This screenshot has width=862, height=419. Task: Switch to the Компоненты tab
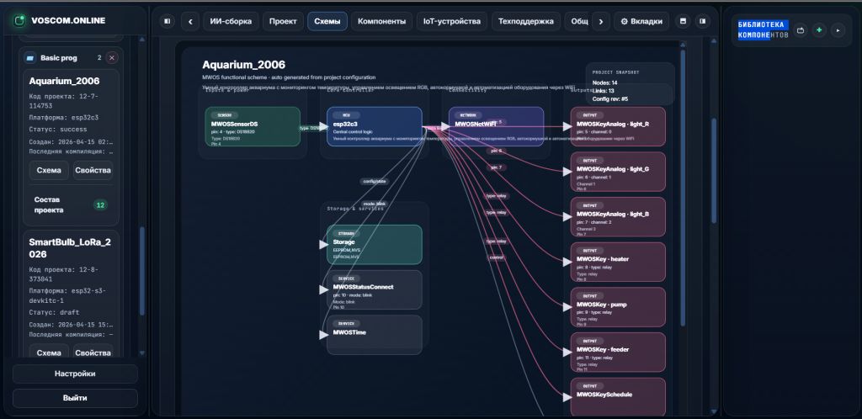[x=381, y=21]
